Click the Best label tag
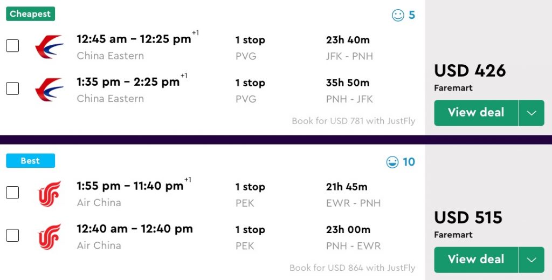Viewport: 552px width, 280px height. coord(30,161)
